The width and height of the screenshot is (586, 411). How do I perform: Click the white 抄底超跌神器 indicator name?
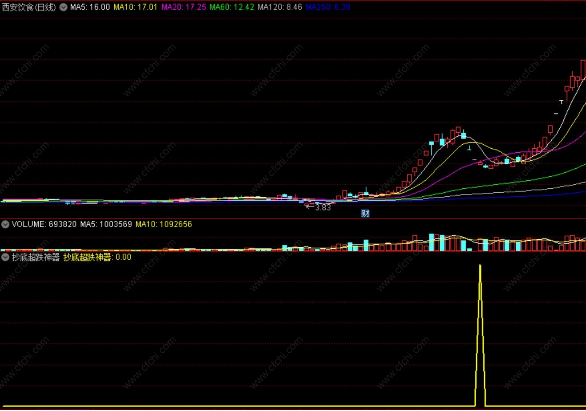pos(36,257)
